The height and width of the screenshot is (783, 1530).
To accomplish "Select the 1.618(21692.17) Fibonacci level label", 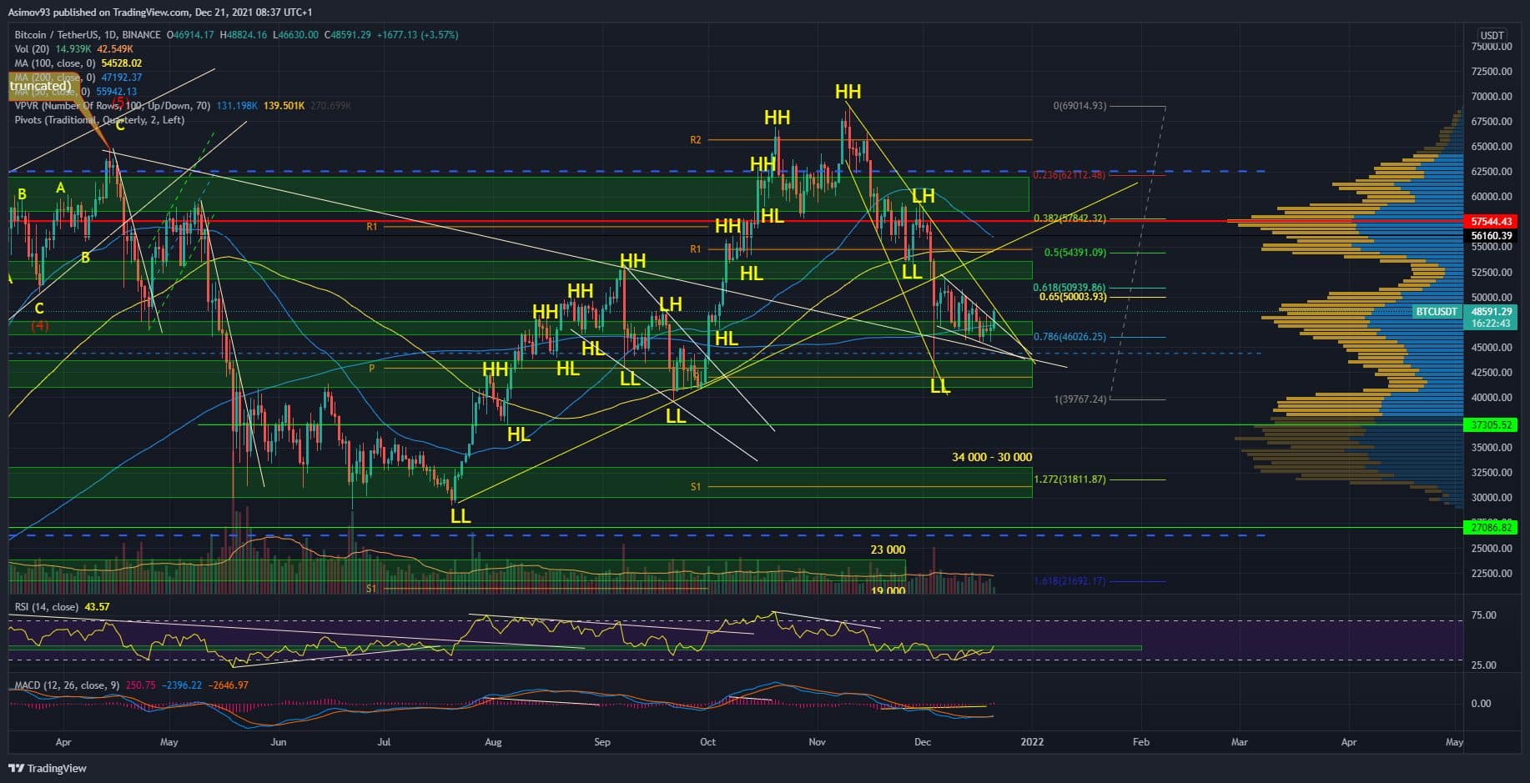I will tap(1069, 581).
